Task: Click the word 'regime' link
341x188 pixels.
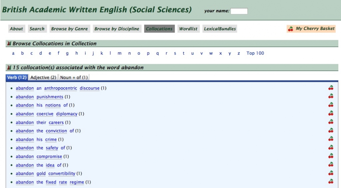Action: point(77,182)
